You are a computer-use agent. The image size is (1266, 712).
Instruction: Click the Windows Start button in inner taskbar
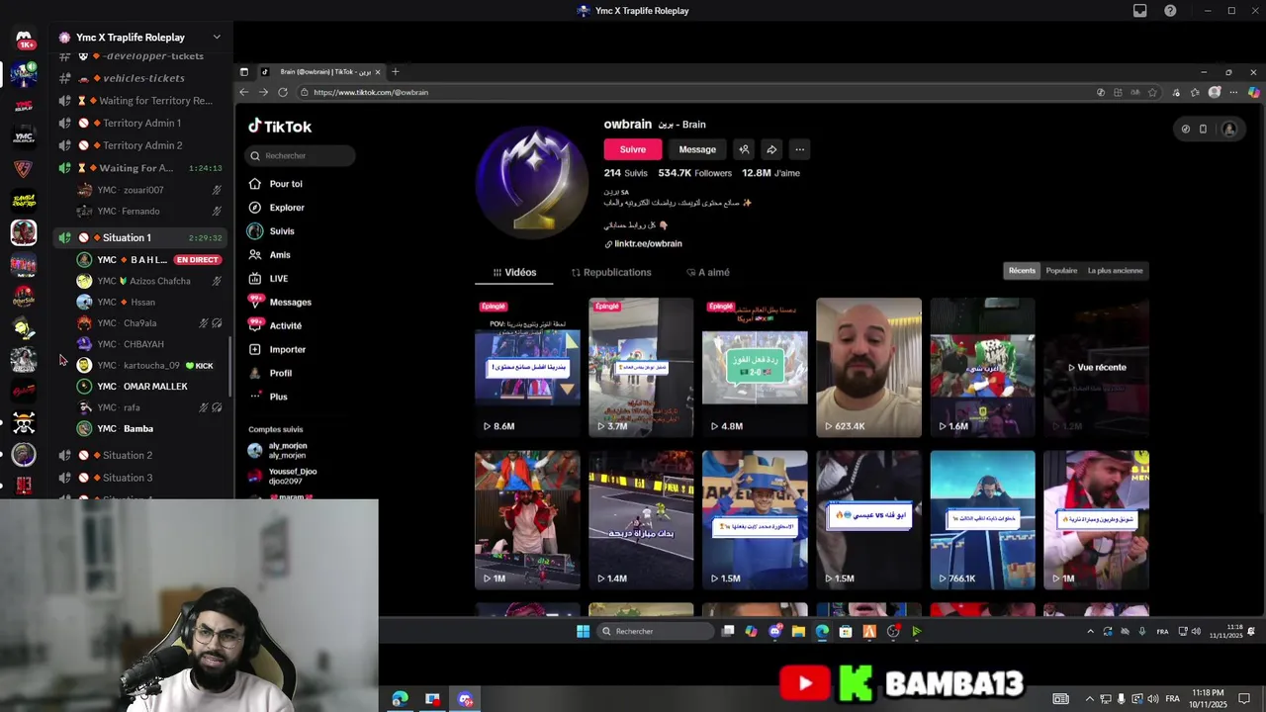583,631
